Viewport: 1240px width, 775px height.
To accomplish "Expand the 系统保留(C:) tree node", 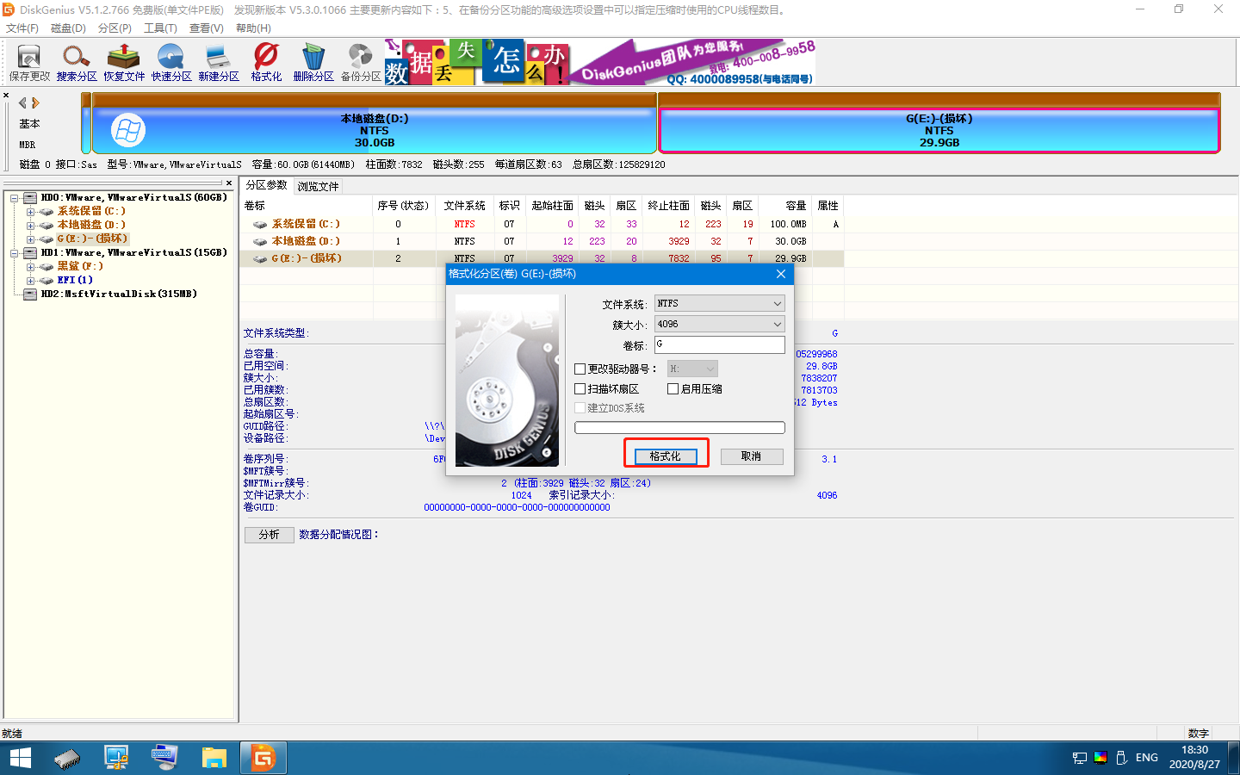I will click(x=30, y=212).
